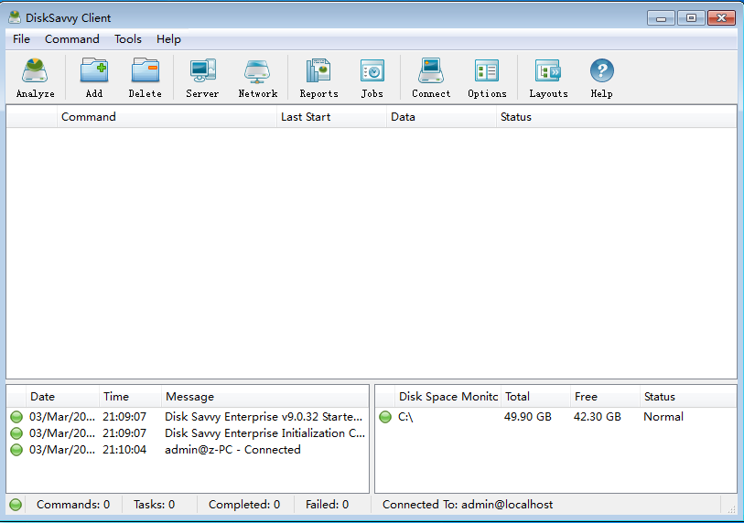Click the Disk Space Monitor column header
The height and width of the screenshot is (523, 744).
pyautogui.click(x=447, y=397)
